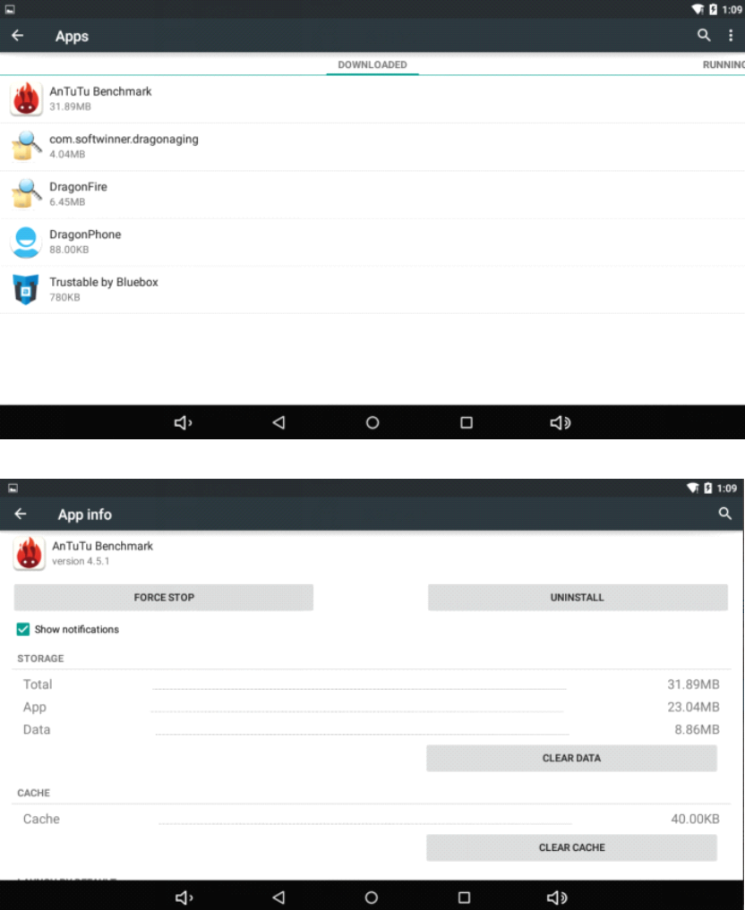Click the Data storage value 8.86MB

point(697,729)
